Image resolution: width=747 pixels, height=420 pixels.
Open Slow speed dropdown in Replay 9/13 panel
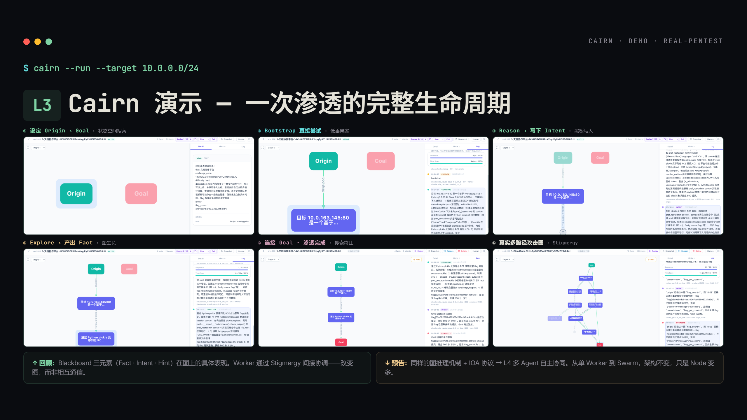[x=204, y=251]
